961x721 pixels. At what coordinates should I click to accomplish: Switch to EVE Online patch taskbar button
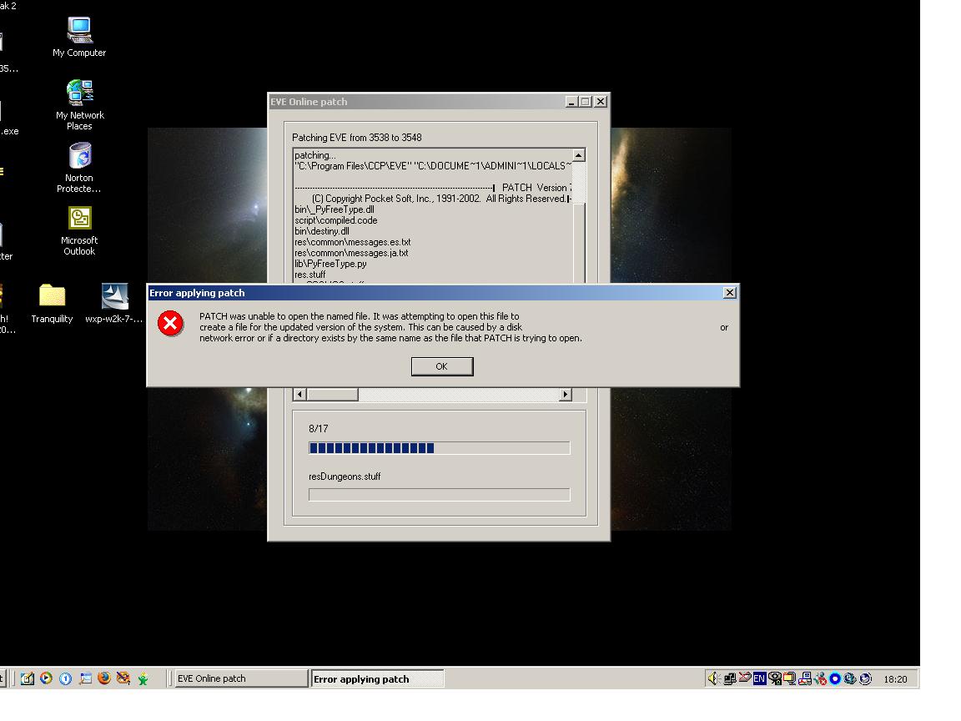(241, 678)
